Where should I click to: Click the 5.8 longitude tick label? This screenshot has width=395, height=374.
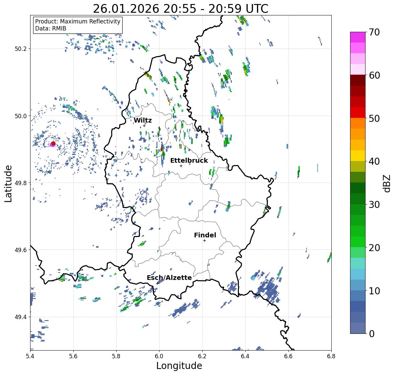coord(116,356)
